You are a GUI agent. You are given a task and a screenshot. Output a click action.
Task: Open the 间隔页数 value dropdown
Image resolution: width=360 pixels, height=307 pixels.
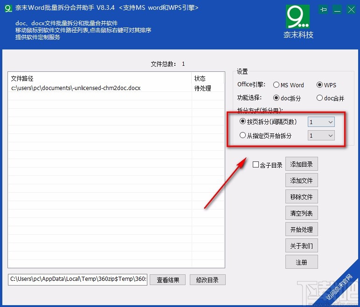click(321, 122)
